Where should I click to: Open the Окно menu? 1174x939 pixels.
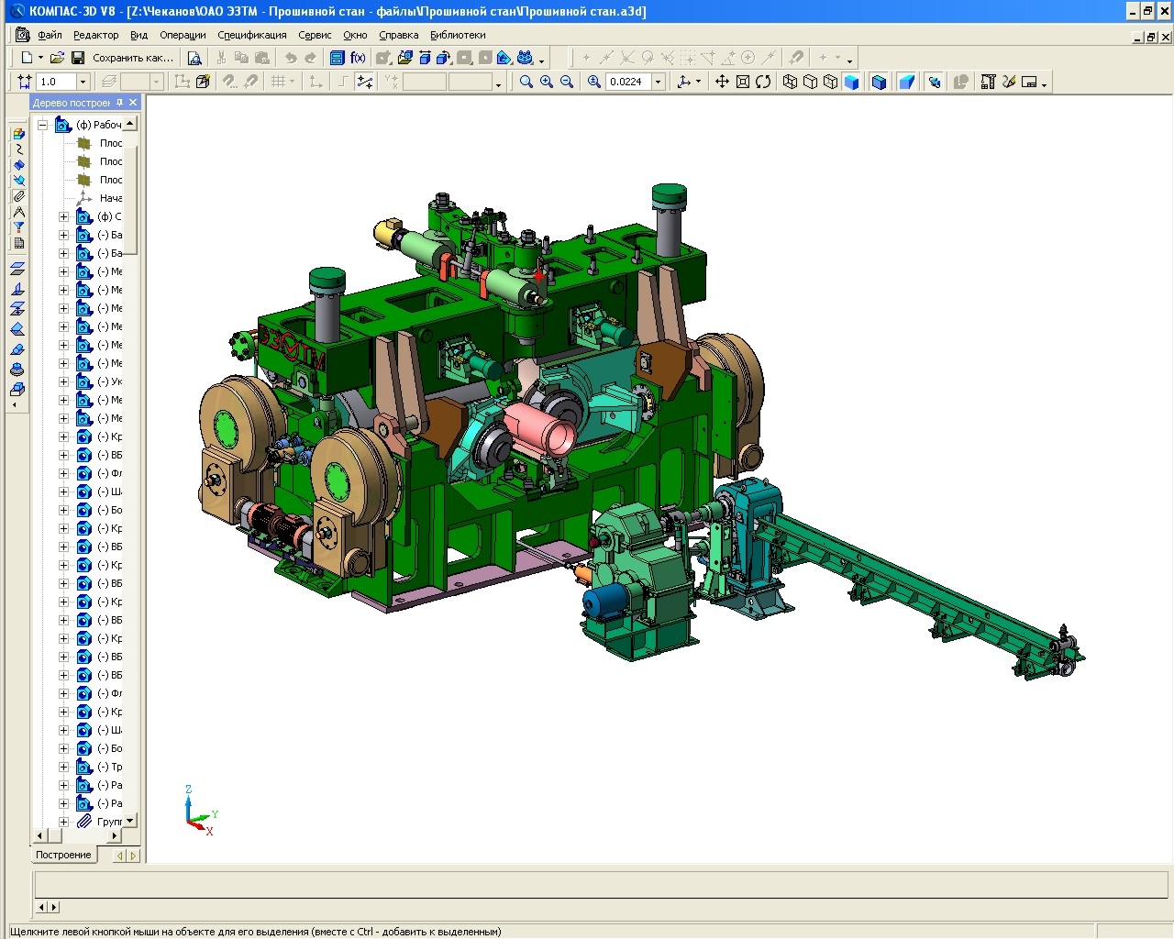pos(355,35)
